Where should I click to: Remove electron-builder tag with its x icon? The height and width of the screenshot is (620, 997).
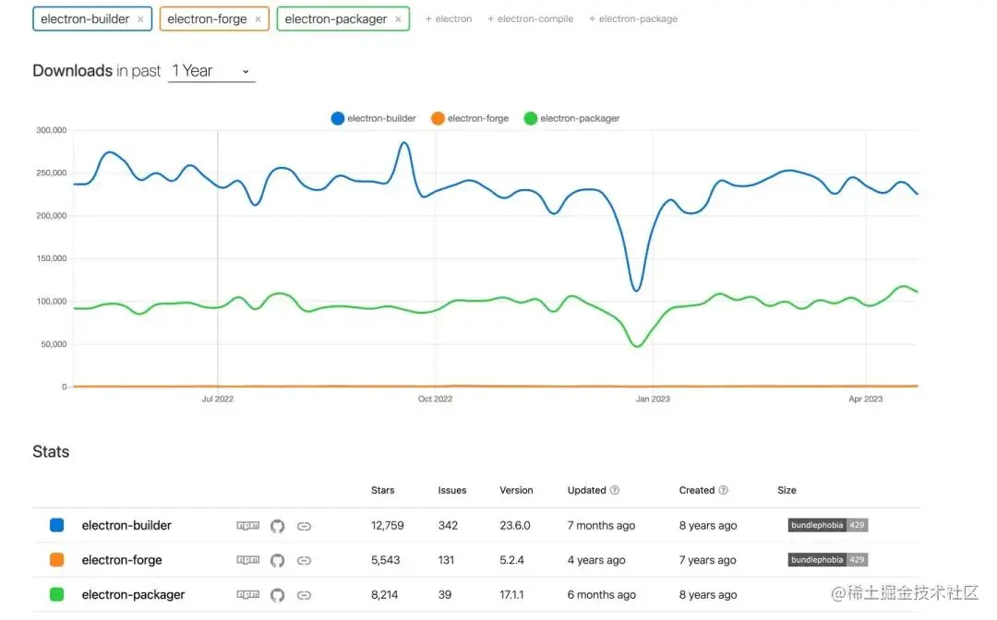coord(140,19)
